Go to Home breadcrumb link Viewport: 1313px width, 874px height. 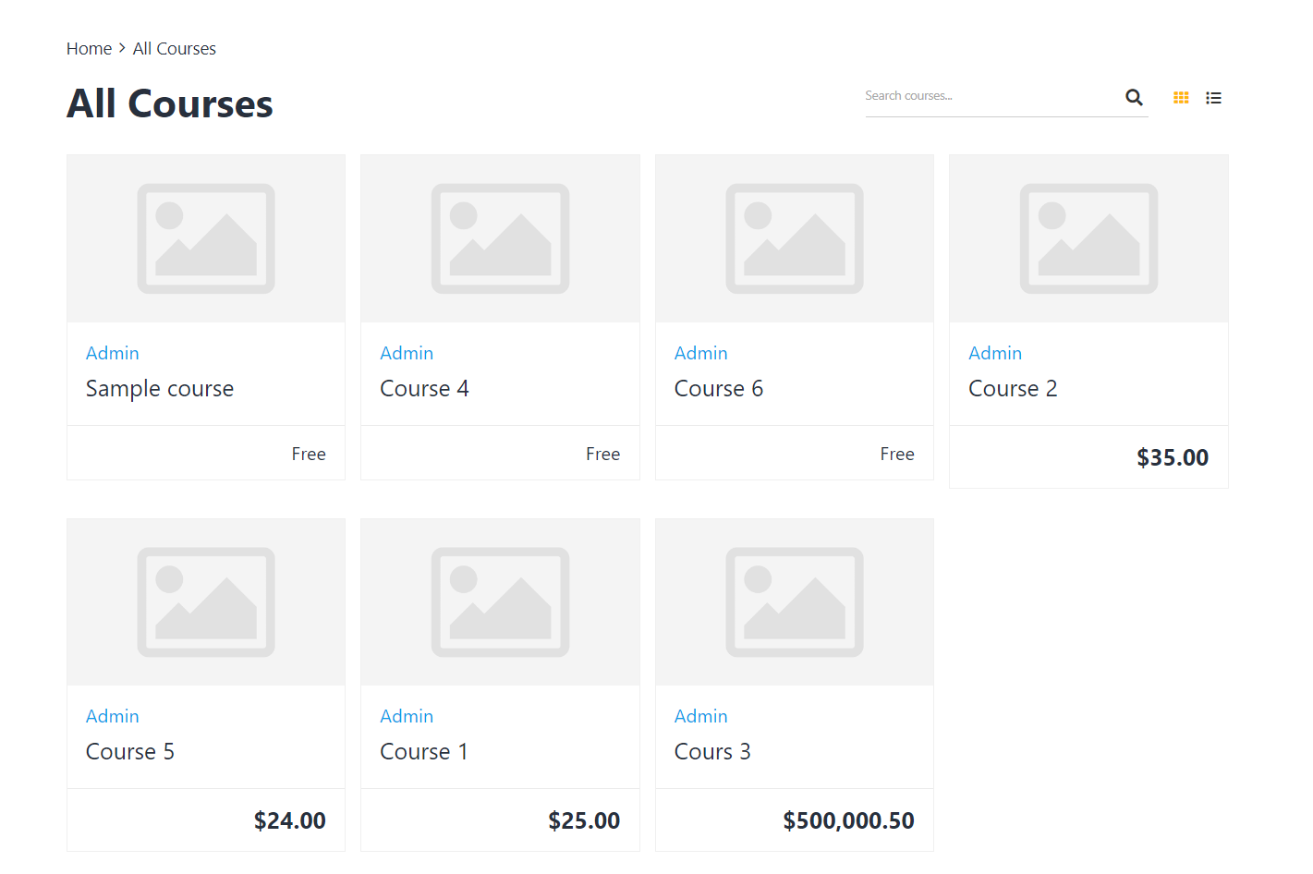pos(89,49)
